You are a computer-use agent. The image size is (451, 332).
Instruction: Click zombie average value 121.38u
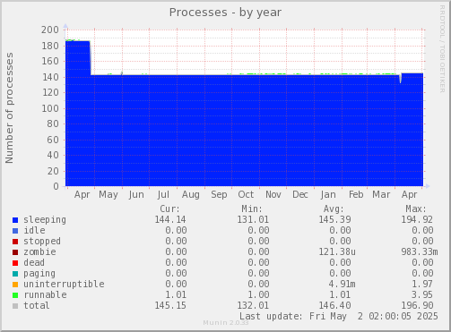tap(337, 251)
